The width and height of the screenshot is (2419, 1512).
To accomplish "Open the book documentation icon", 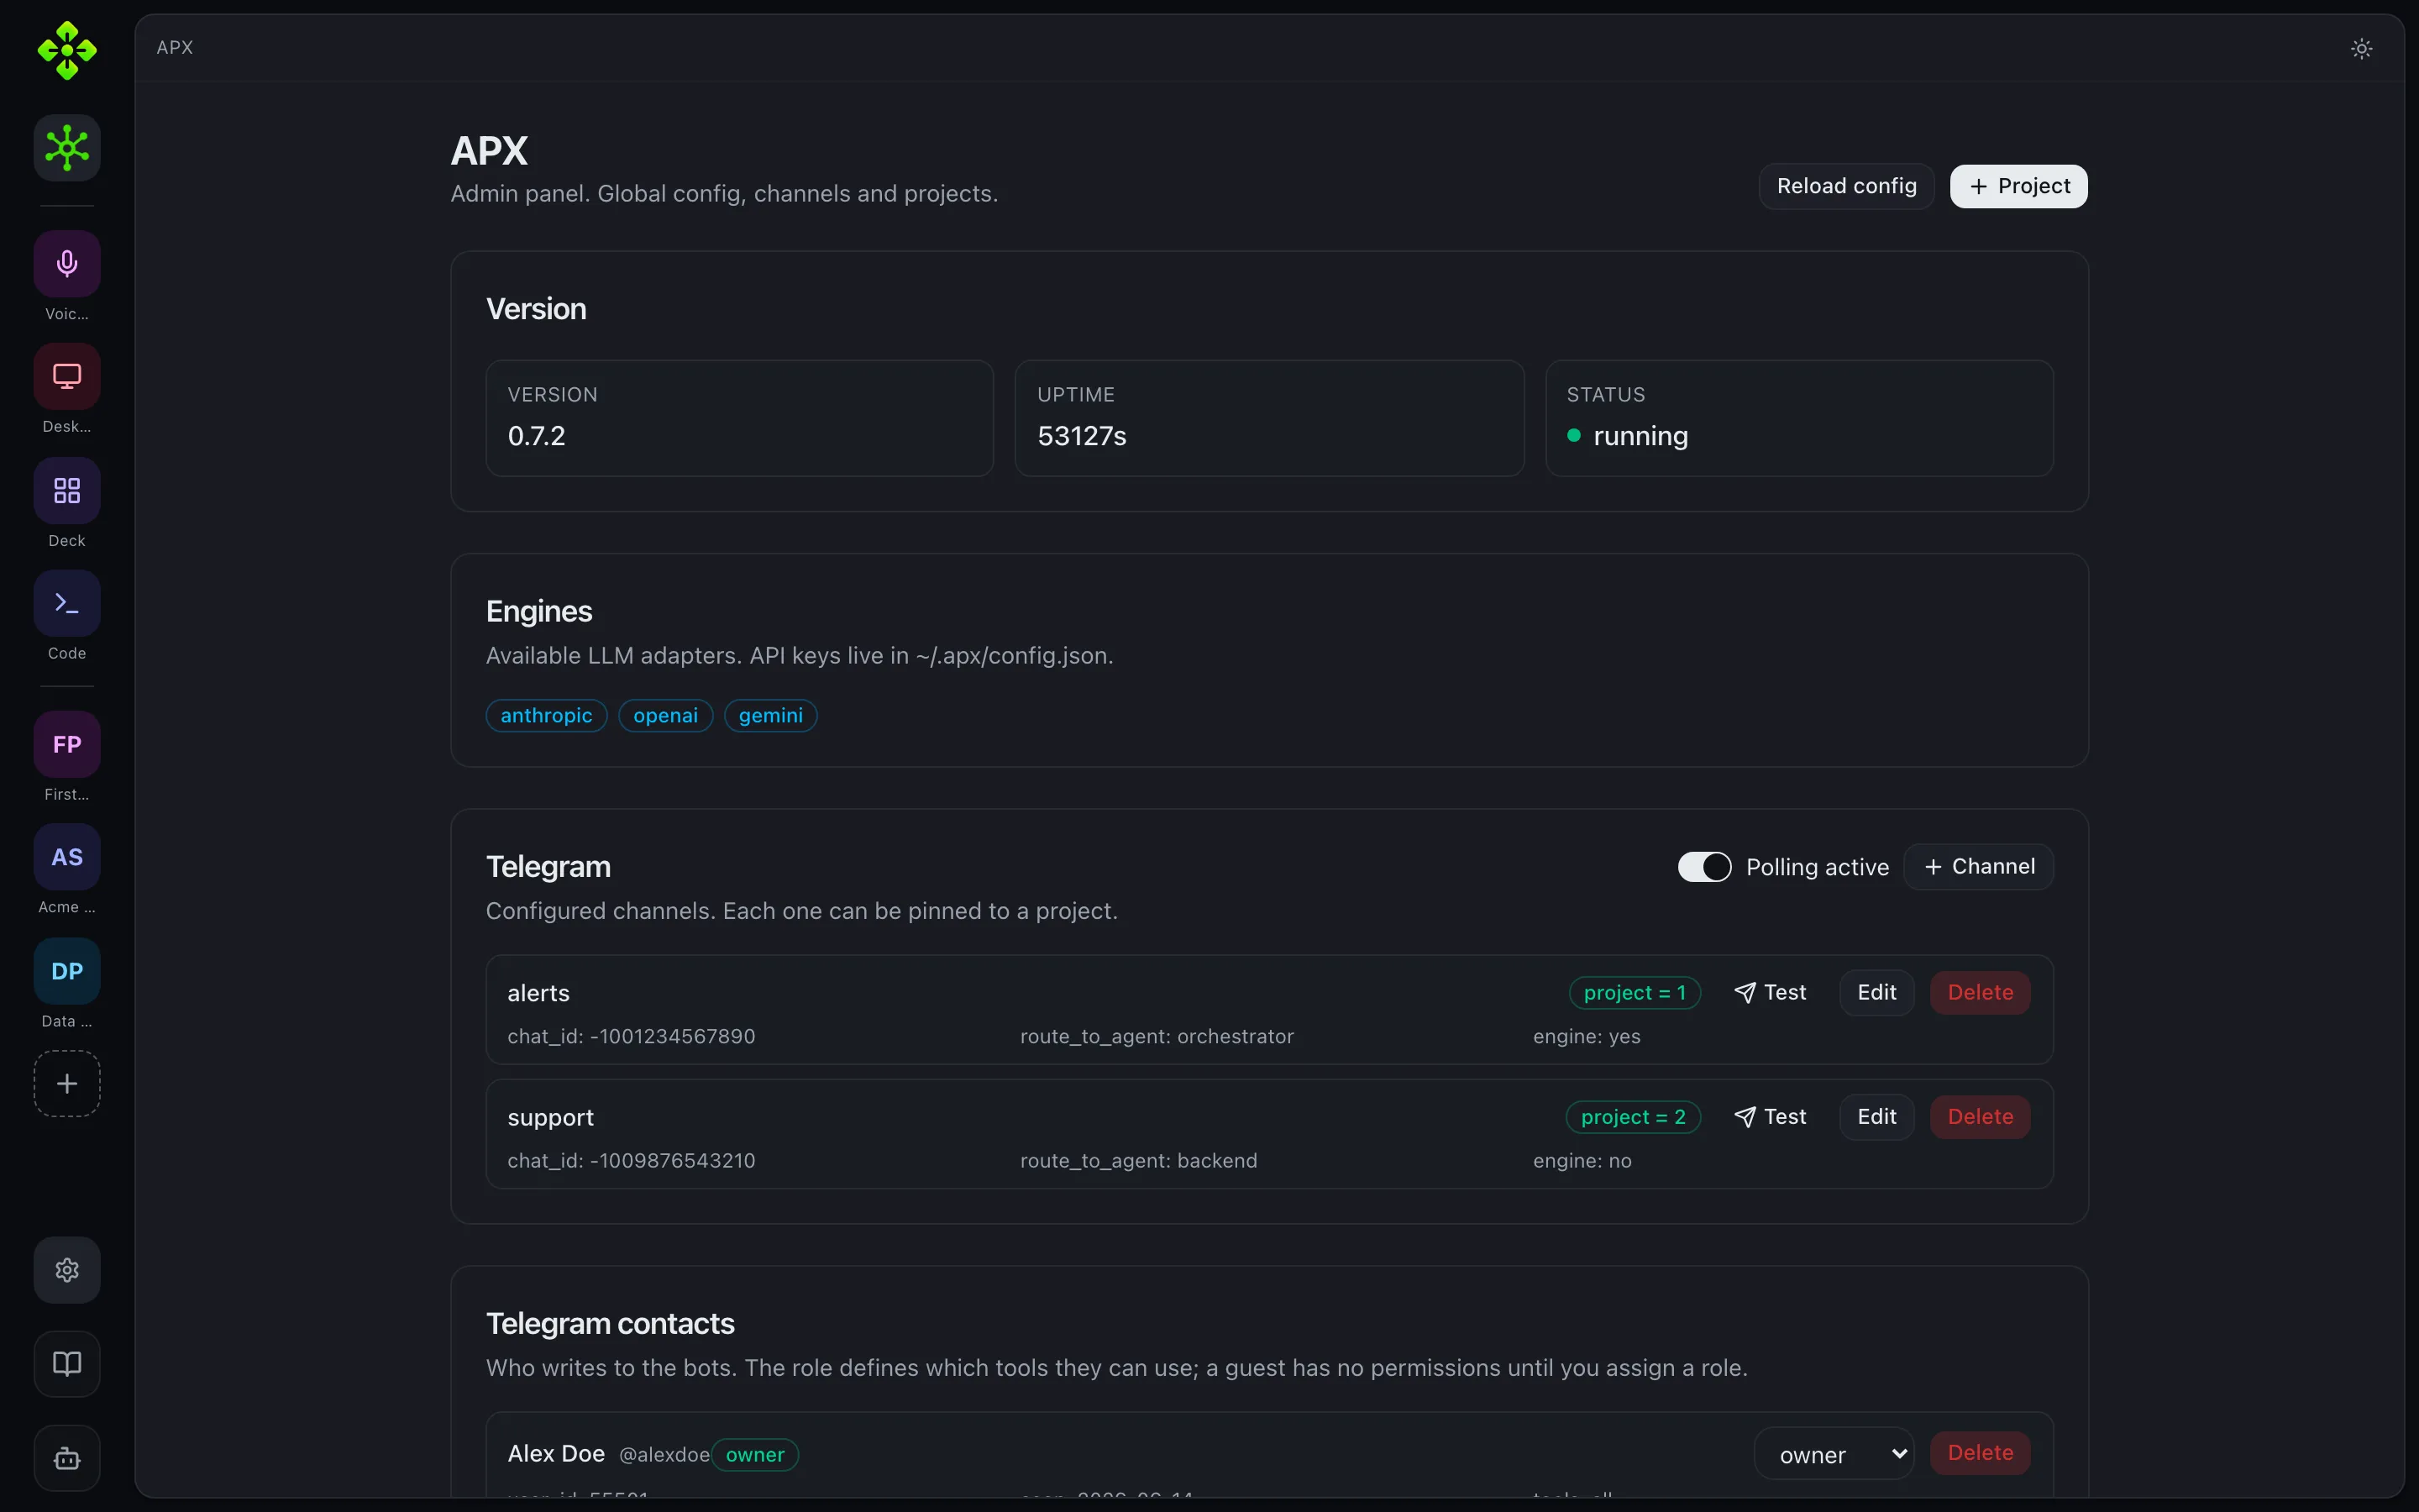I will pyautogui.click(x=67, y=1364).
